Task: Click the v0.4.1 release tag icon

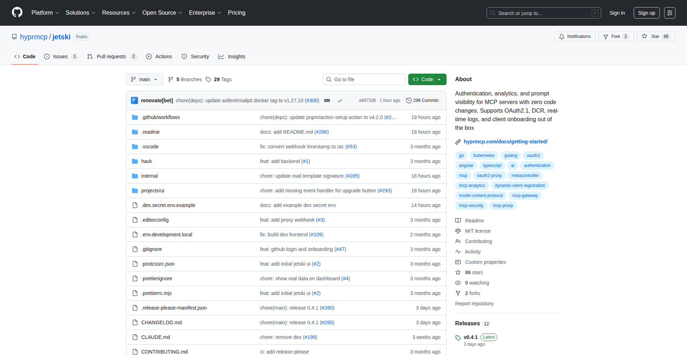Action: click(458, 337)
